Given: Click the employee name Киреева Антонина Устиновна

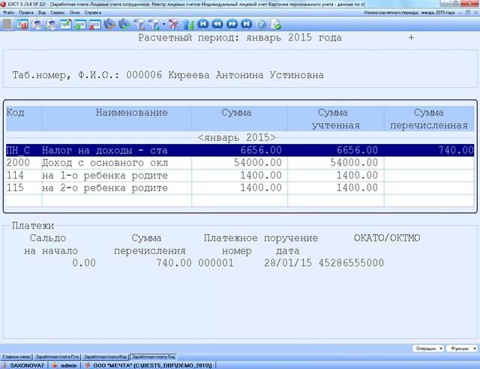Looking at the screenshot, I should [x=246, y=75].
